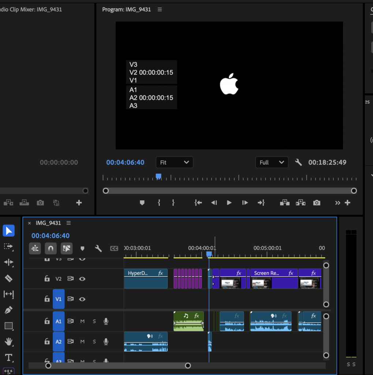Choose the Pen tool

click(x=9, y=310)
